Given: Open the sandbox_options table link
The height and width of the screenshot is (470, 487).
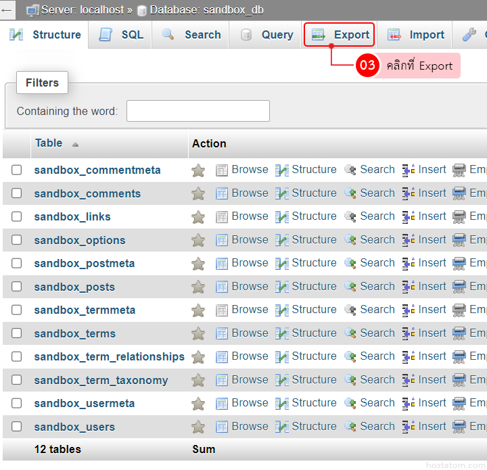Looking at the screenshot, I should click(x=80, y=240).
